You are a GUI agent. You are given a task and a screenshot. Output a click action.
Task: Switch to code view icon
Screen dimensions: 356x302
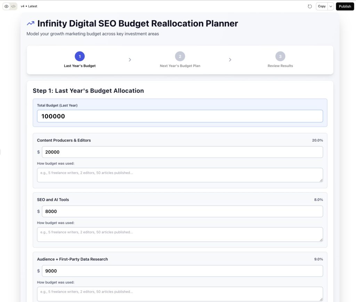pos(14,6)
